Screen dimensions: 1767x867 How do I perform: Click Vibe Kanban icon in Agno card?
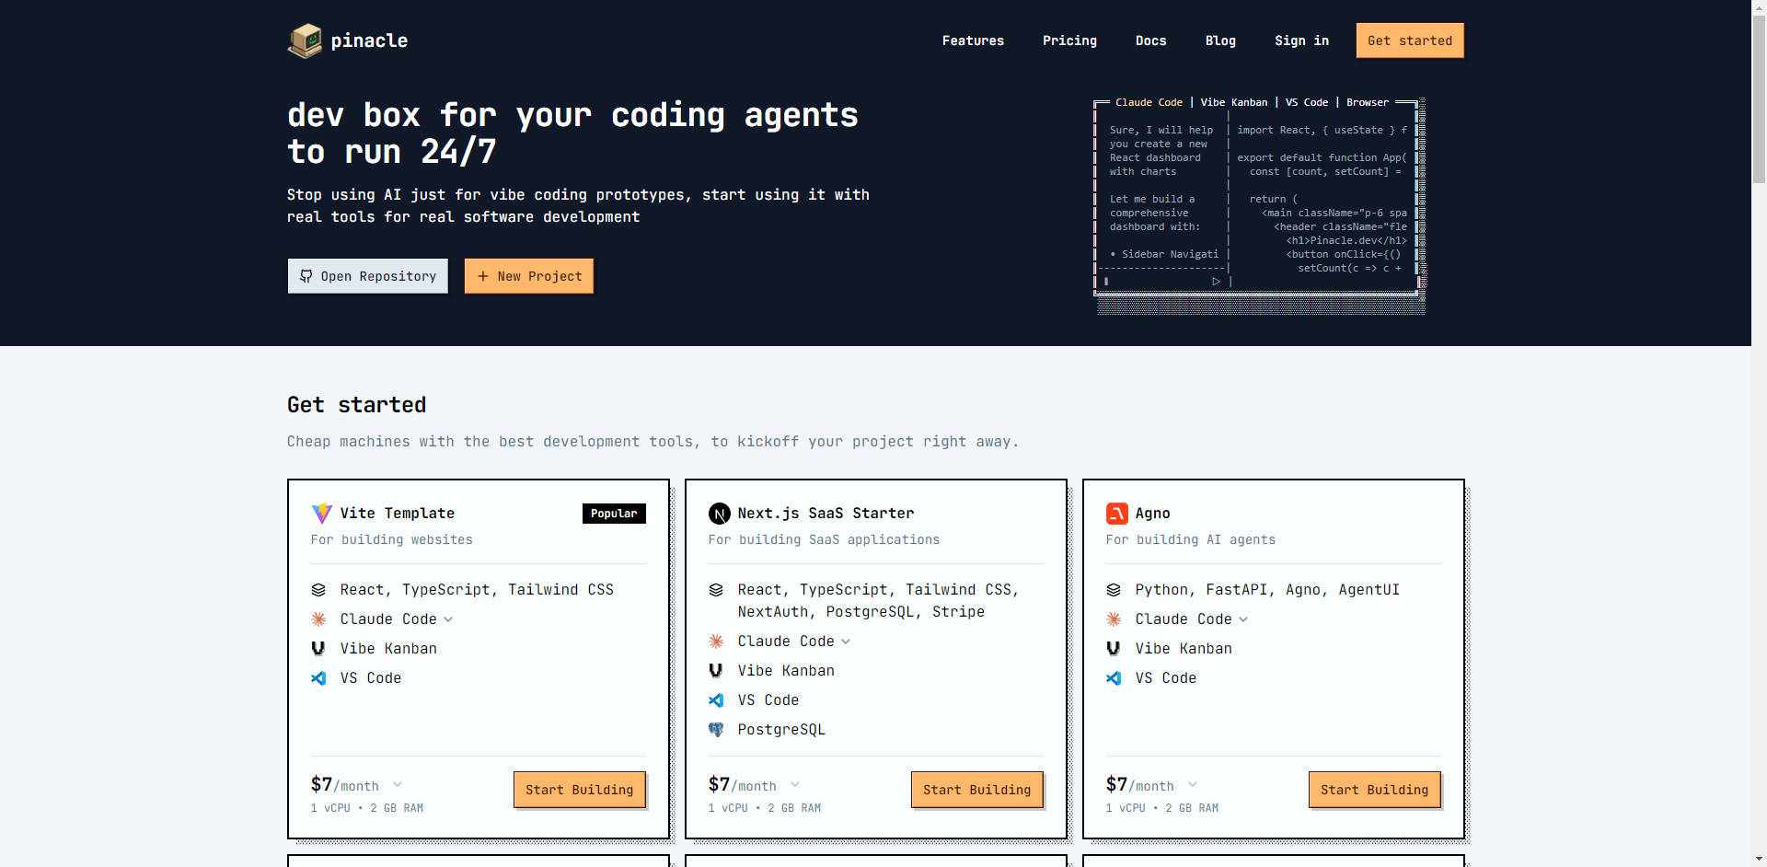click(1114, 649)
